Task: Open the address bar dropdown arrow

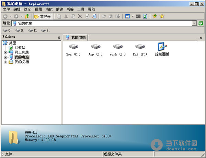Action: (194, 23)
